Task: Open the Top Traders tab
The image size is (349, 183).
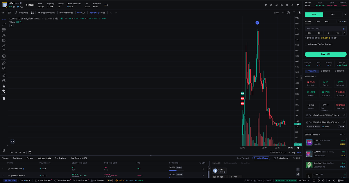Action: tap(60, 158)
